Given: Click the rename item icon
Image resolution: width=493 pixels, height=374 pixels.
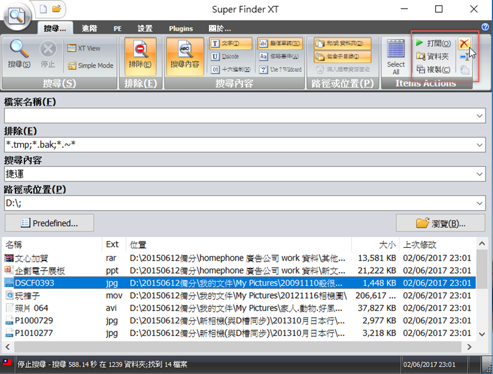Looking at the screenshot, I should (x=465, y=57).
